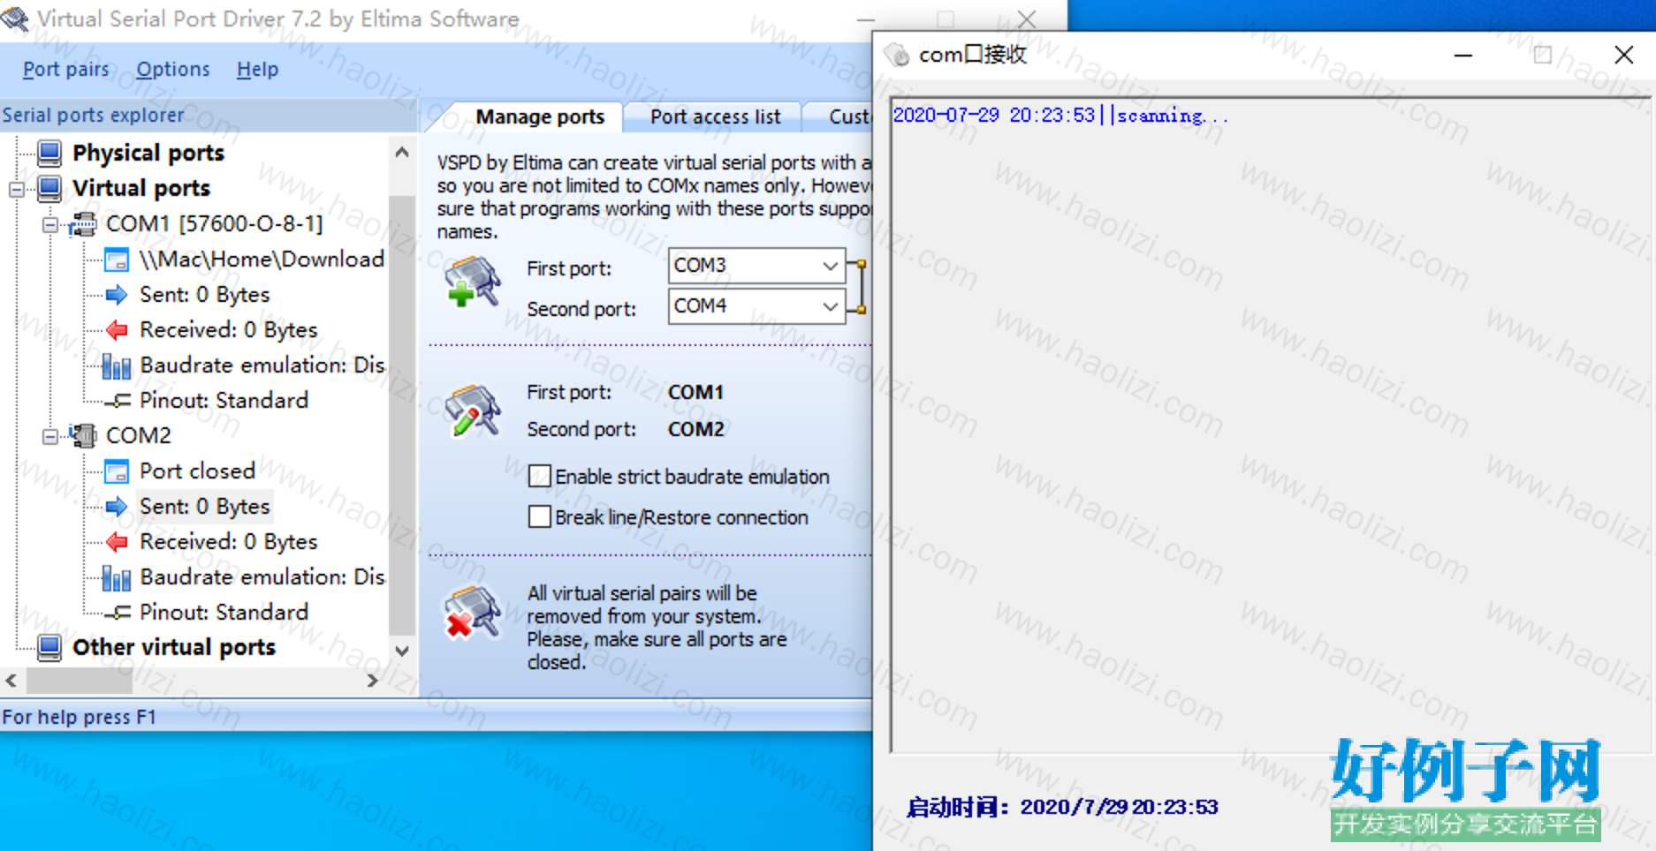Switch to the partially hidden Custom tab

click(x=839, y=117)
